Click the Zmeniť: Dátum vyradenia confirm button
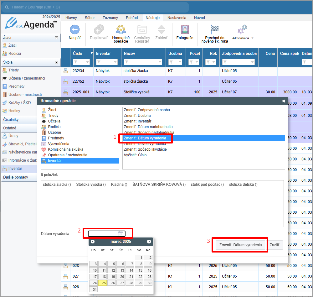Image resolution: width=313 pixels, height=297 pixels. 240,245
